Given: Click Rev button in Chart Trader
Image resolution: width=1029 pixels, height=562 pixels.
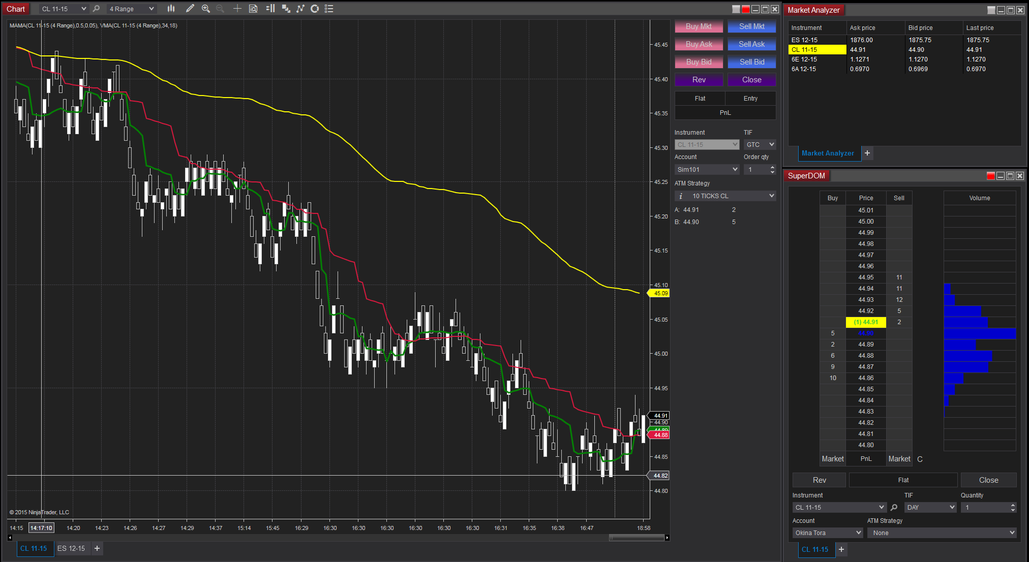Looking at the screenshot, I should tap(699, 80).
